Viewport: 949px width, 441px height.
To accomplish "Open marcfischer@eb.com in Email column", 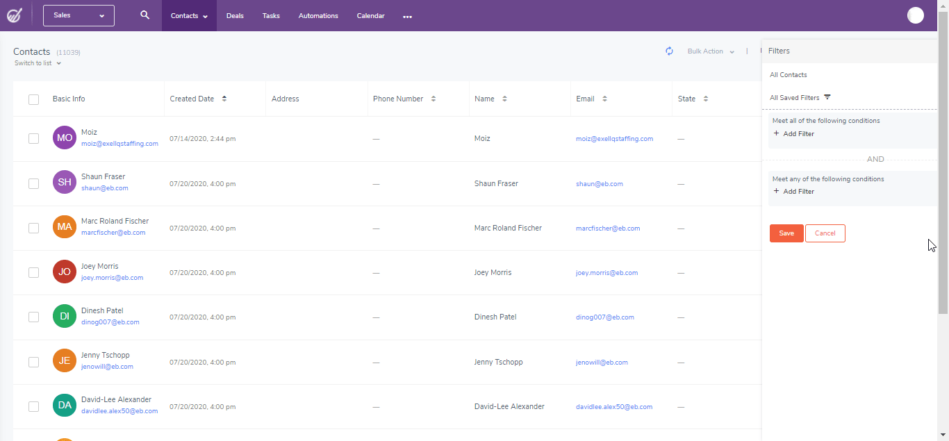I will (608, 228).
